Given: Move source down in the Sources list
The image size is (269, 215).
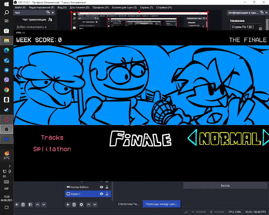Looking at the screenshot, I should [x=95, y=204].
